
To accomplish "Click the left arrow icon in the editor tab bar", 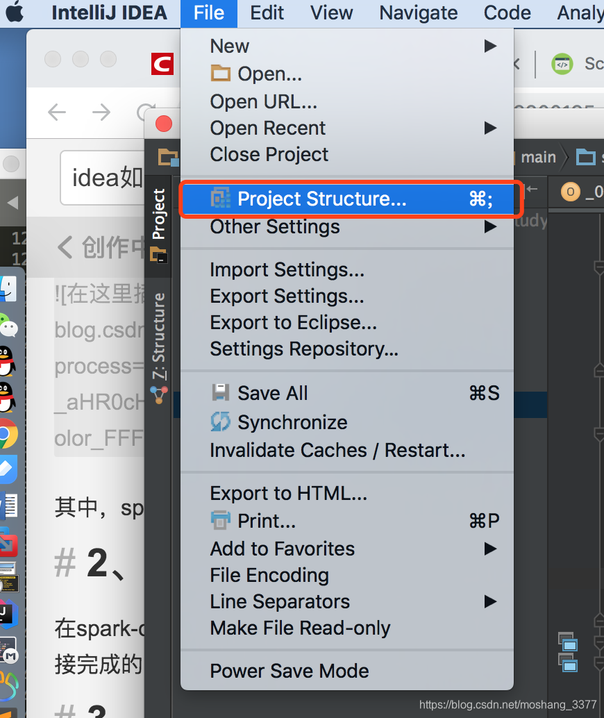I will click(532, 189).
